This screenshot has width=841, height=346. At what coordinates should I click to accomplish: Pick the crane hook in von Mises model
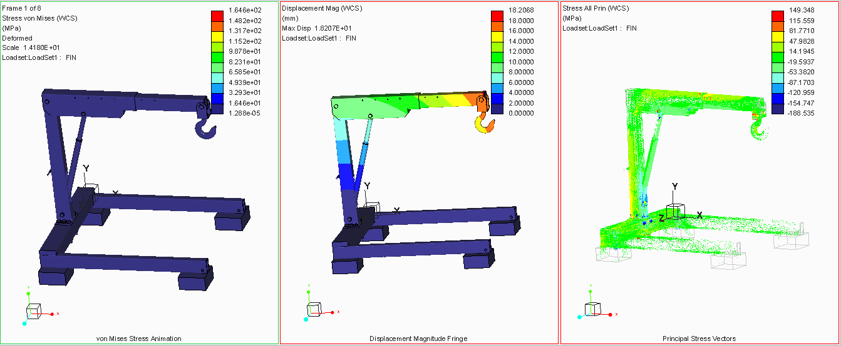click(206, 129)
